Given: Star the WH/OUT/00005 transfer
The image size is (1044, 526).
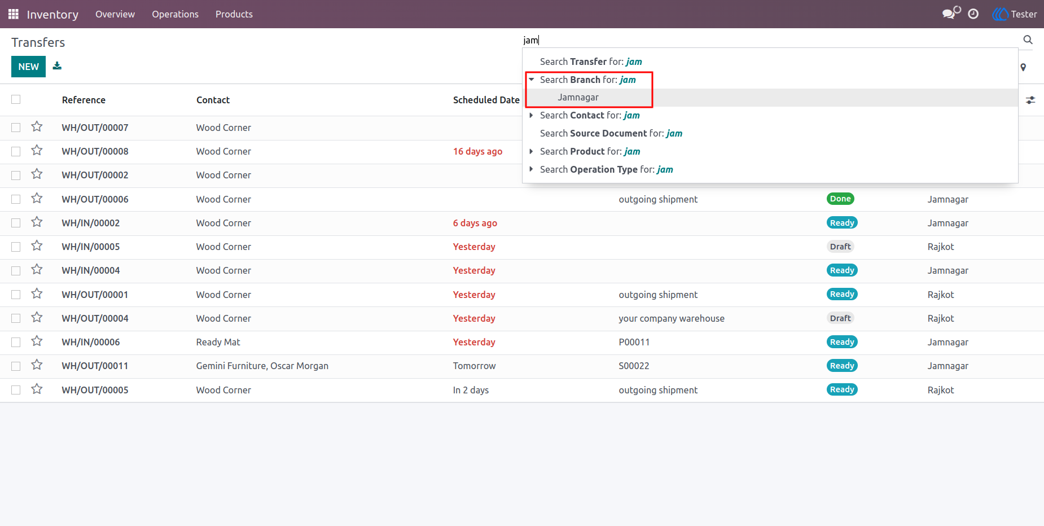Looking at the screenshot, I should click(x=37, y=389).
